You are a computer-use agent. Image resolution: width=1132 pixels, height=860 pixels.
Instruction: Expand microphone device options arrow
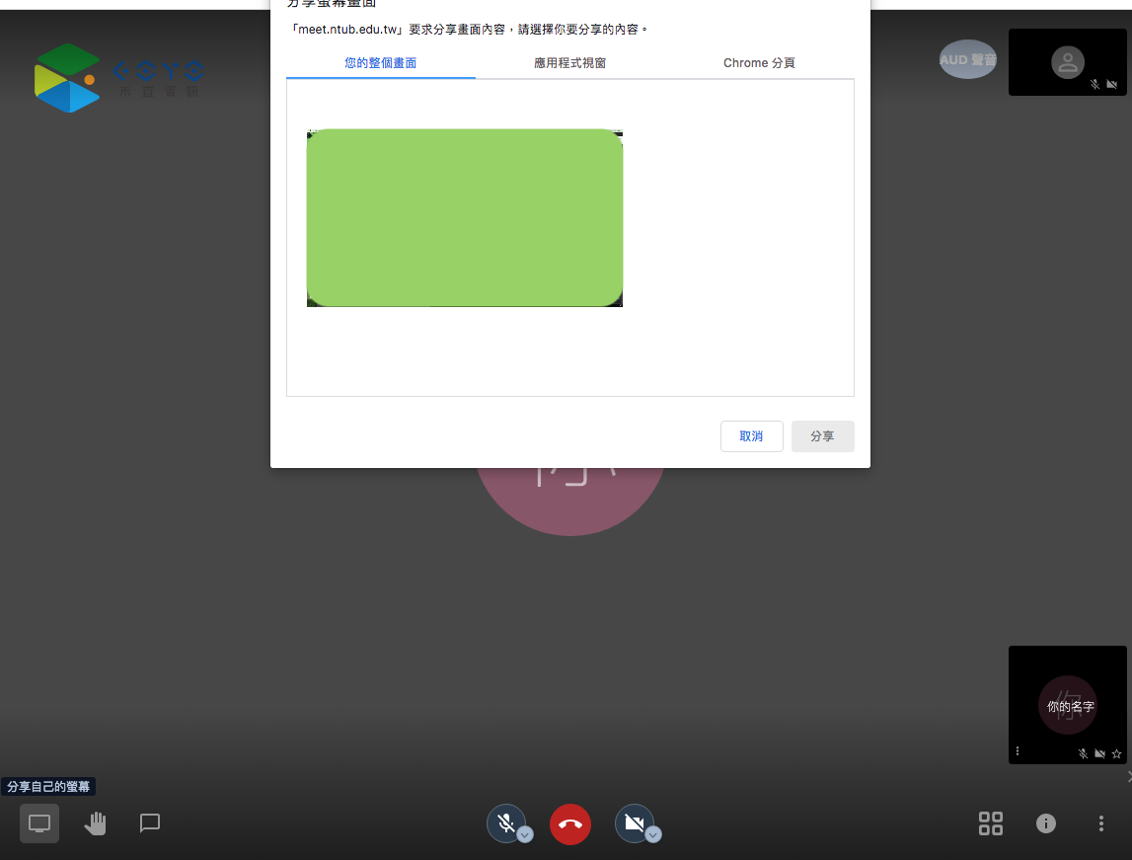(526, 835)
